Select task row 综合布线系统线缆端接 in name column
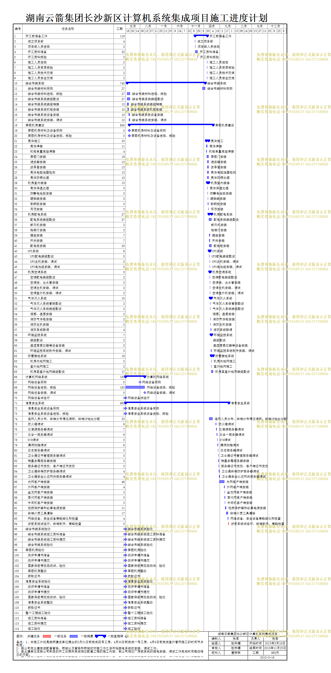Viewport: 331px width, 673px height. click(x=68, y=104)
